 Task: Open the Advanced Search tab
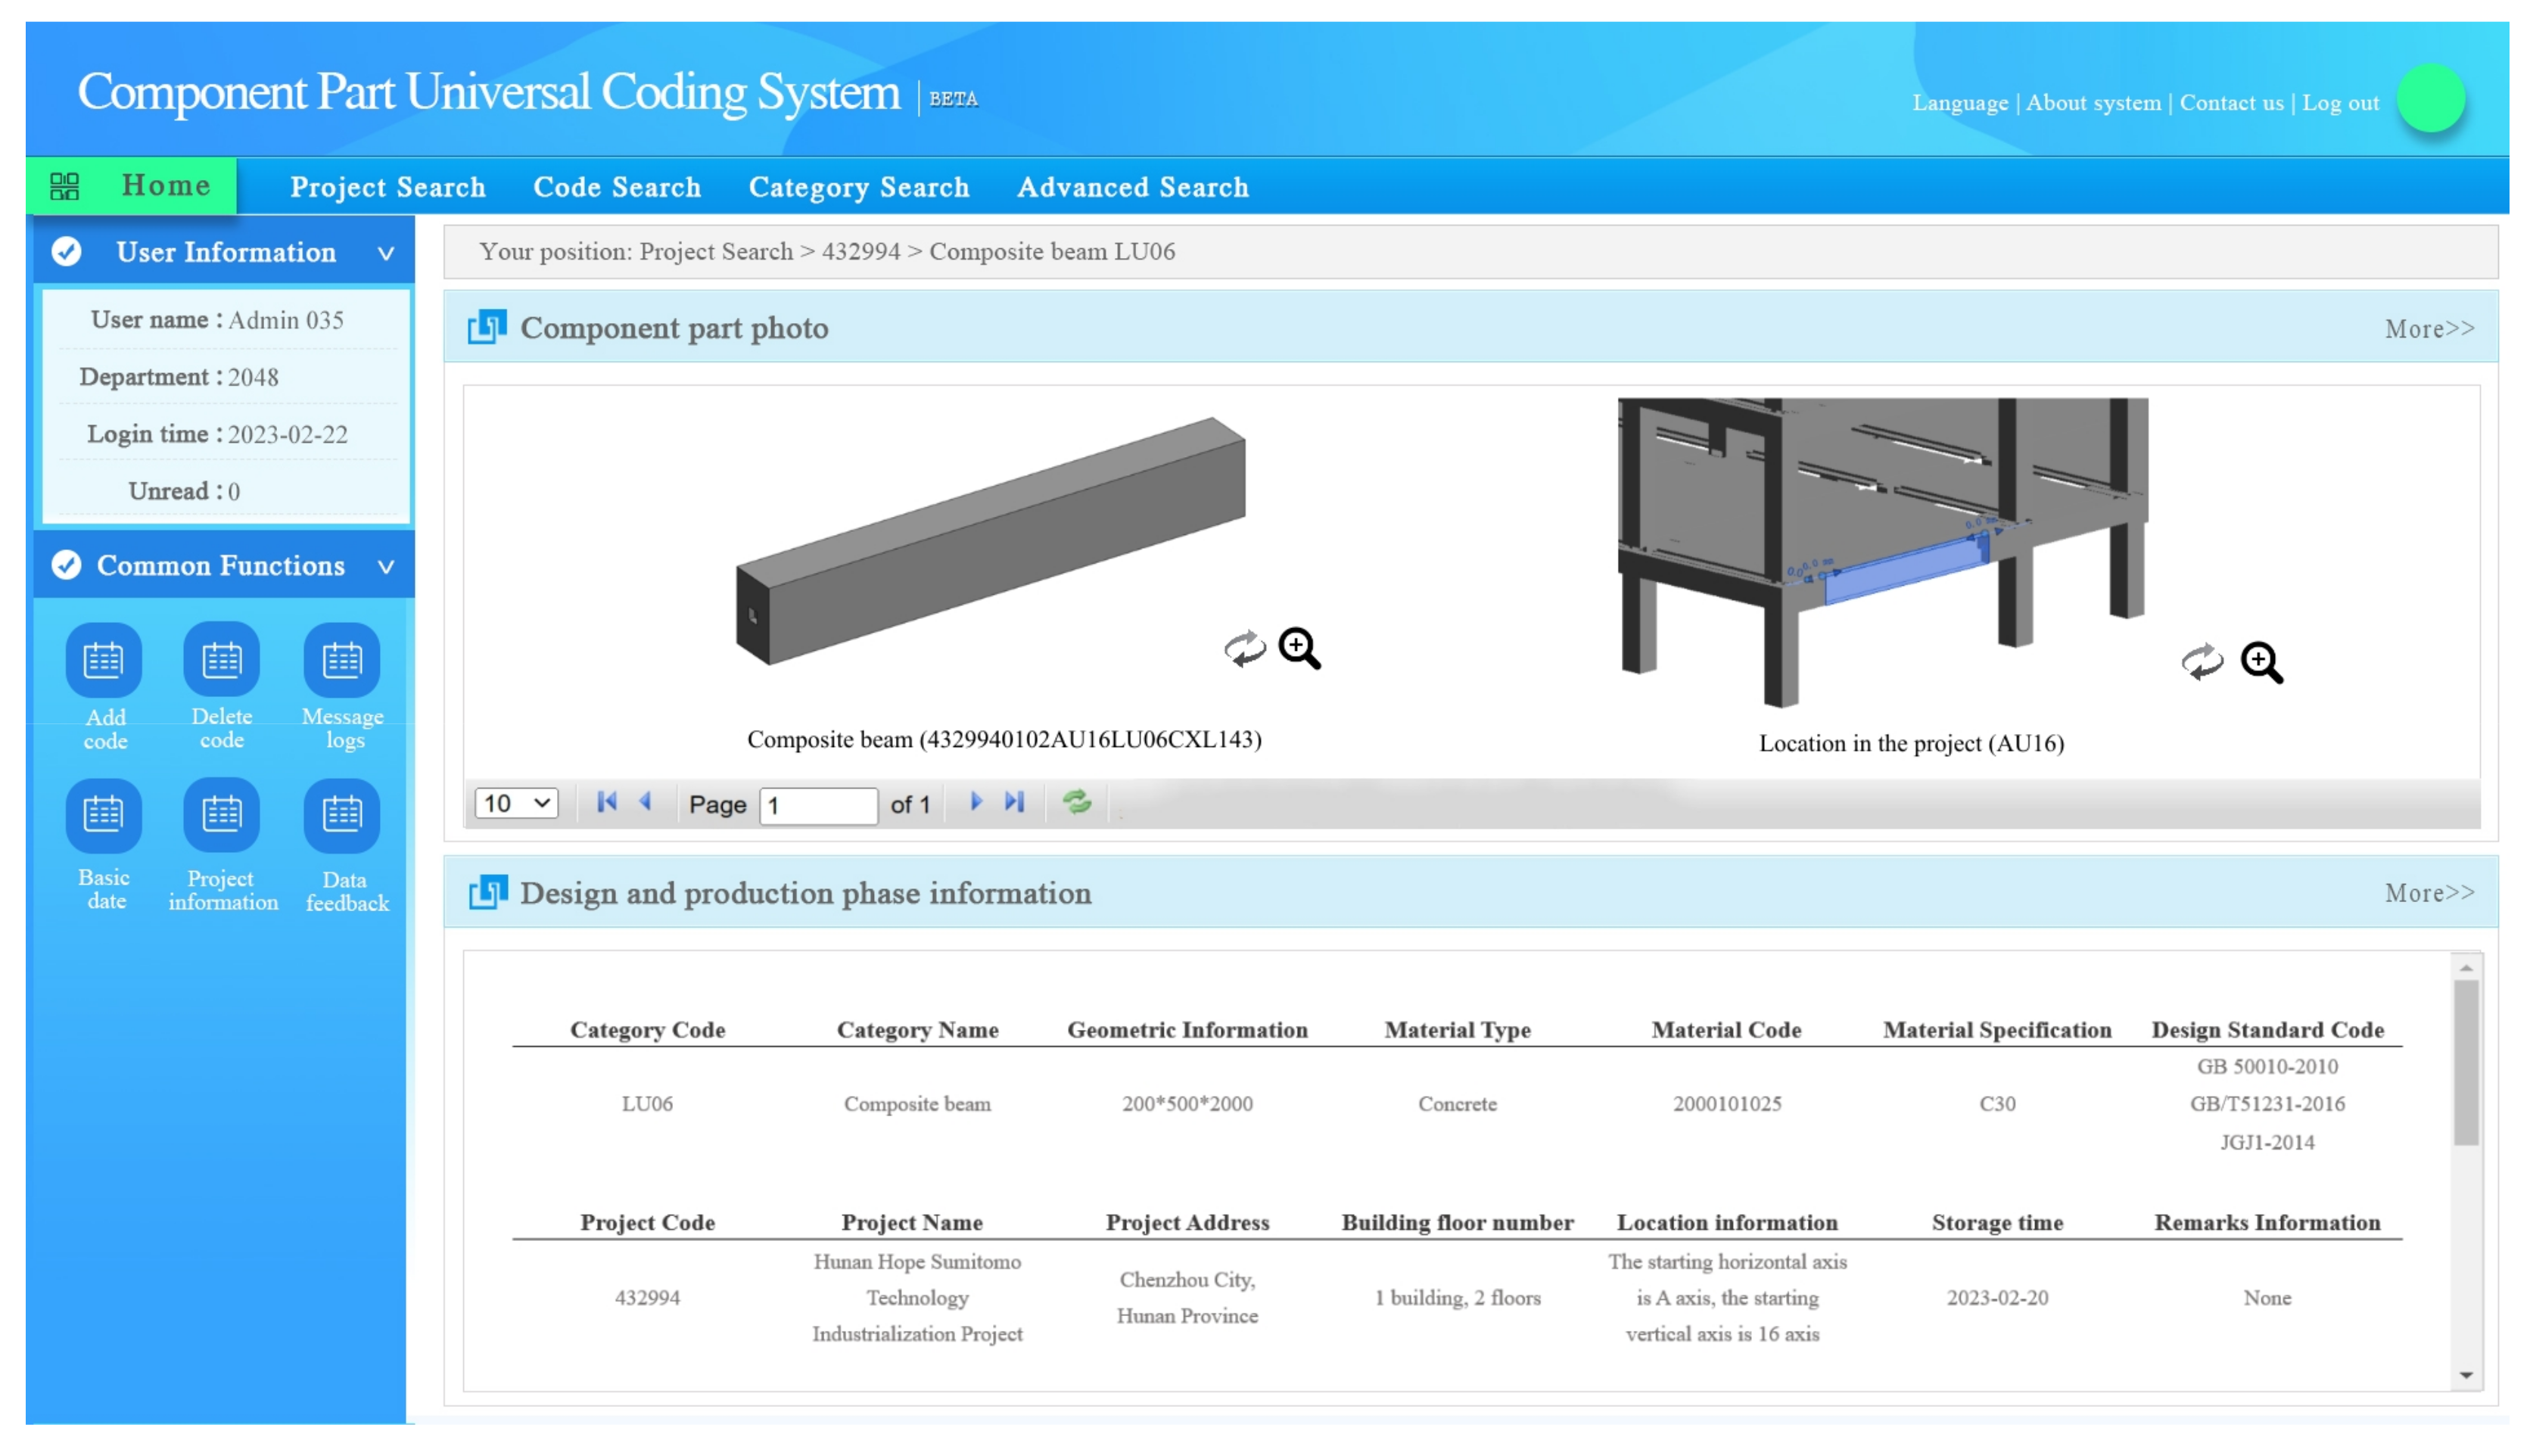pyautogui.click(x=1132, y=187)
